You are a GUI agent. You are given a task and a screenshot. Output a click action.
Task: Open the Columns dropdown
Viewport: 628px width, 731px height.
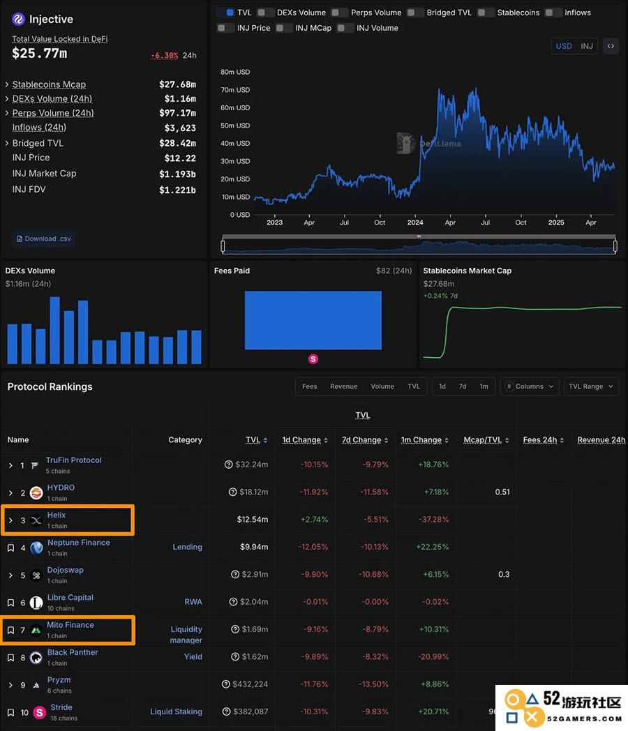click(x=530, y=386)
